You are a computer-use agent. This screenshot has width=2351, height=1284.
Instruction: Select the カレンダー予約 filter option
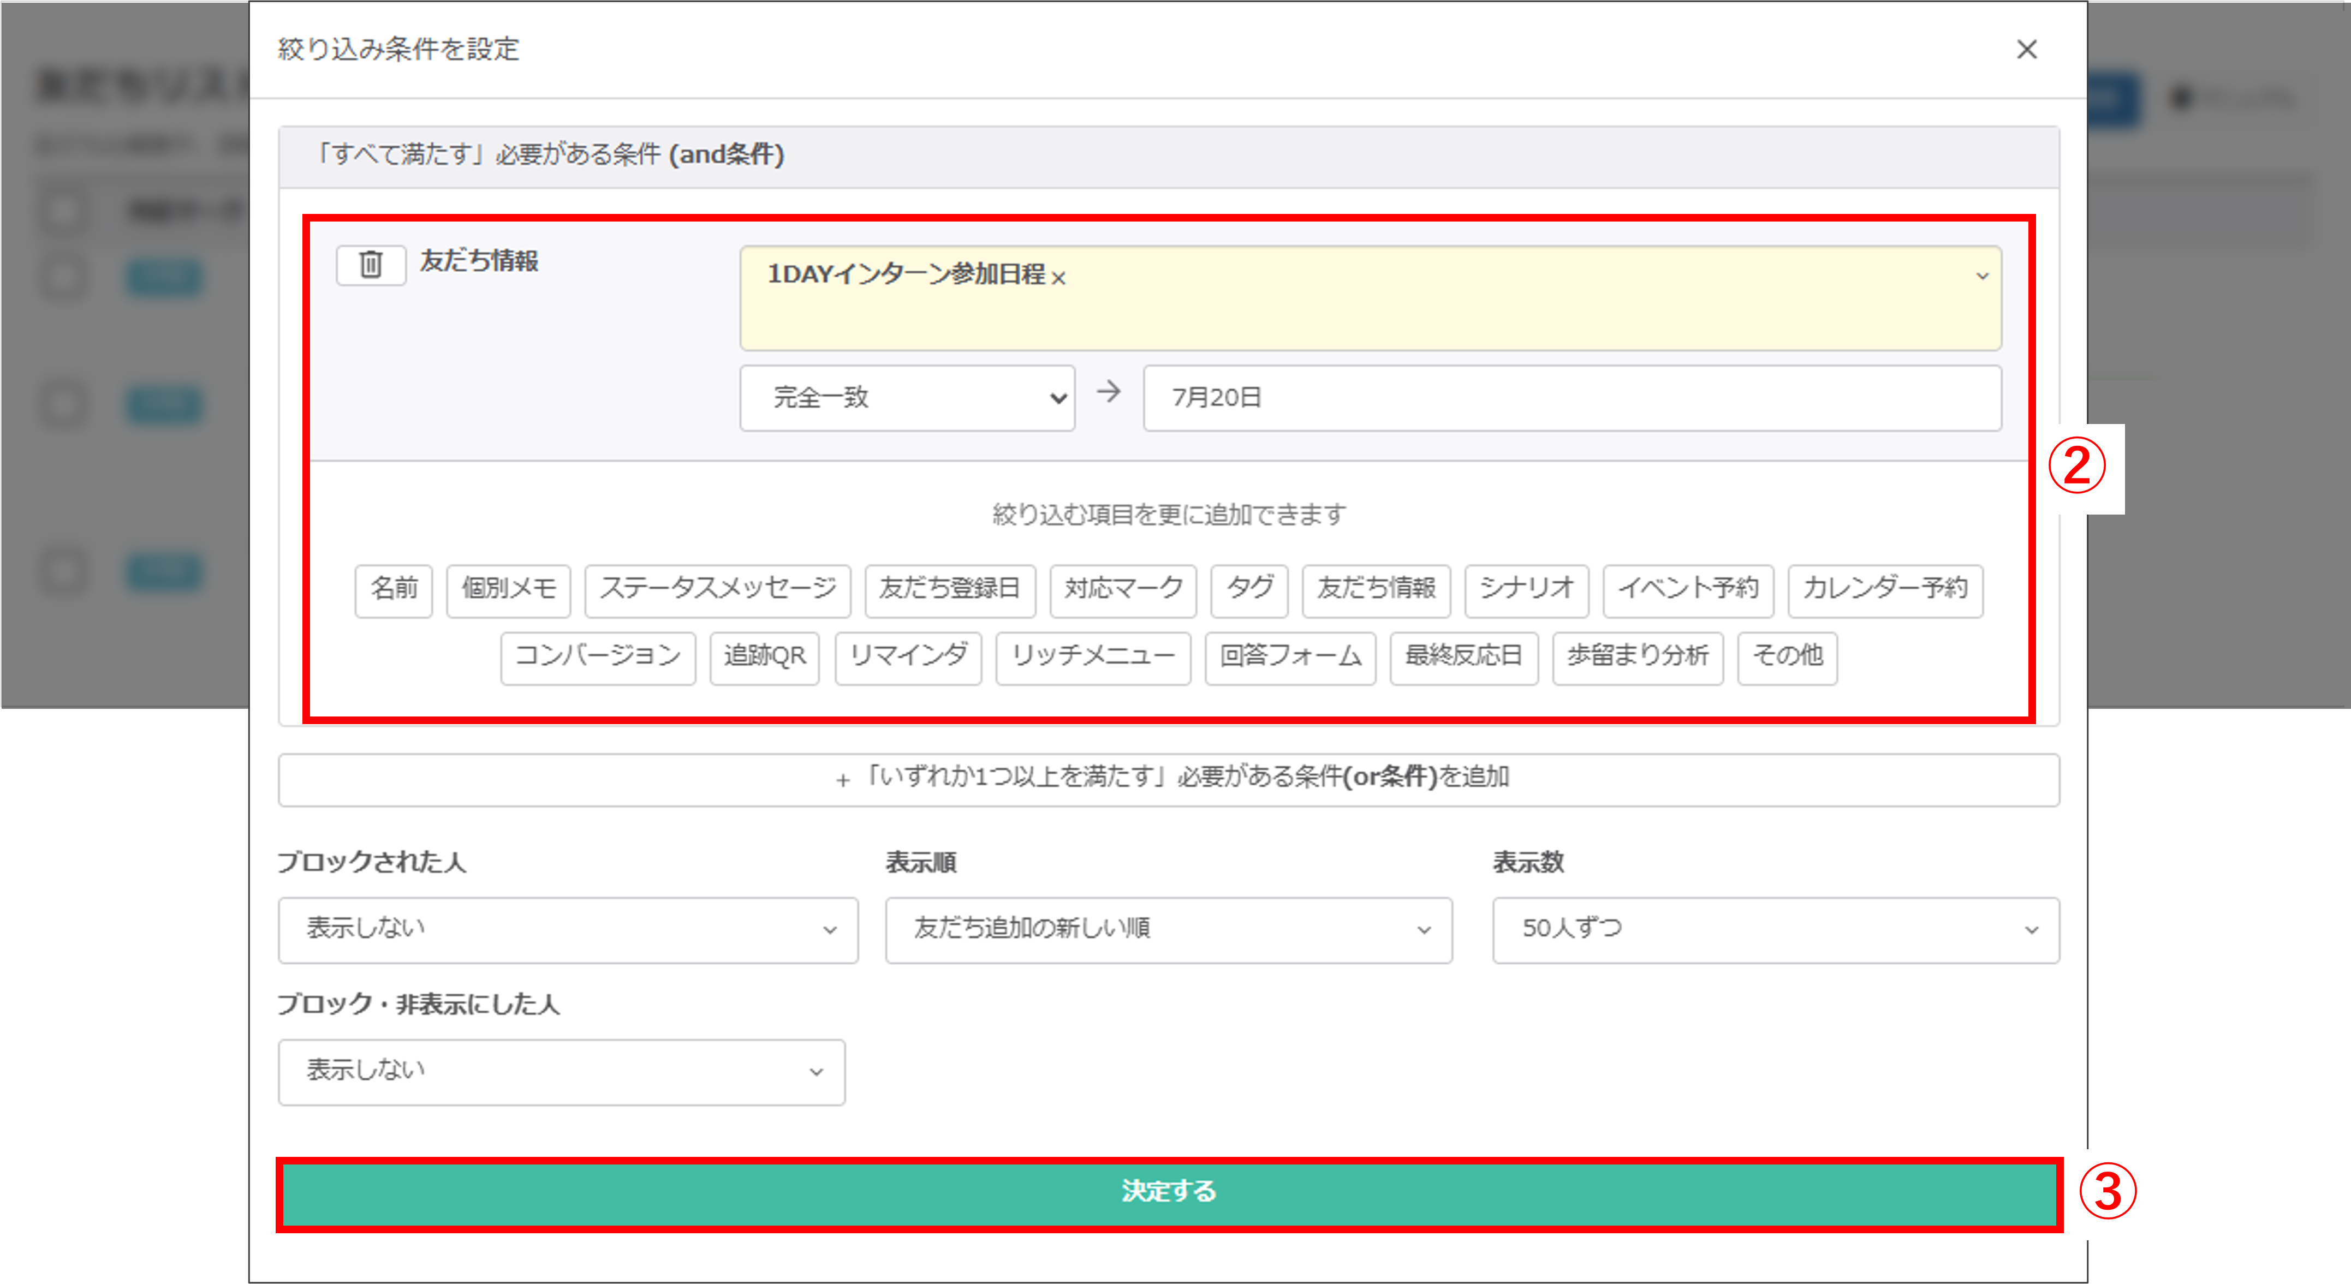click(x=1885, y=589)
